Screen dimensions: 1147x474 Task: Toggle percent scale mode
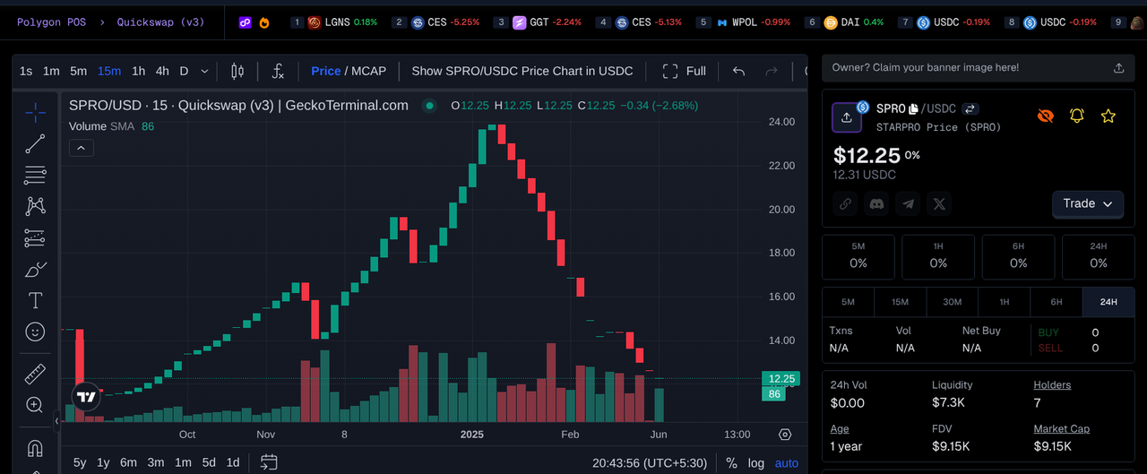(x=731, y=462)
